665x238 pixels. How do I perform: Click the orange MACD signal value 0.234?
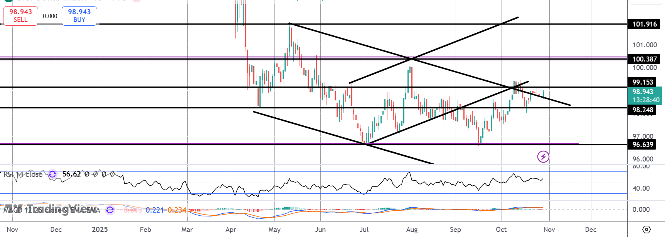click(x=177, y=210)
